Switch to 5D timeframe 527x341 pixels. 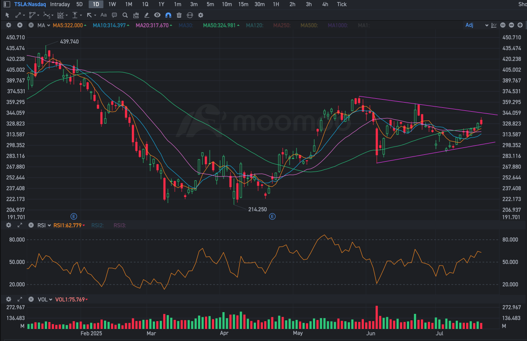(x=79, y=4)
